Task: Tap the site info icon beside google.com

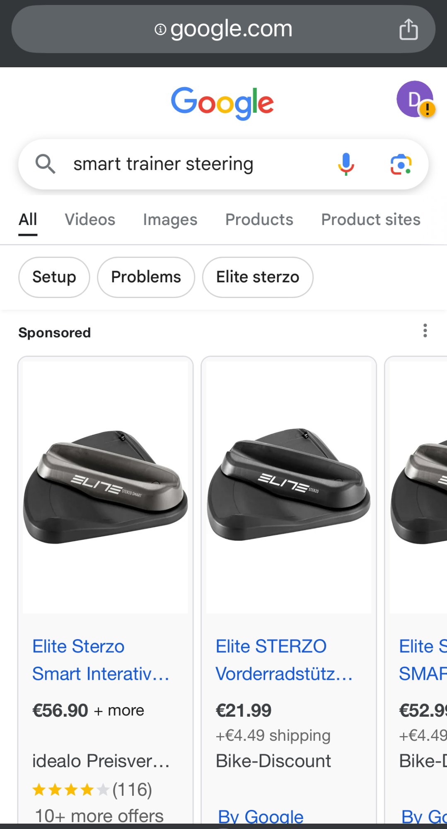Action: tap(160, 29)
